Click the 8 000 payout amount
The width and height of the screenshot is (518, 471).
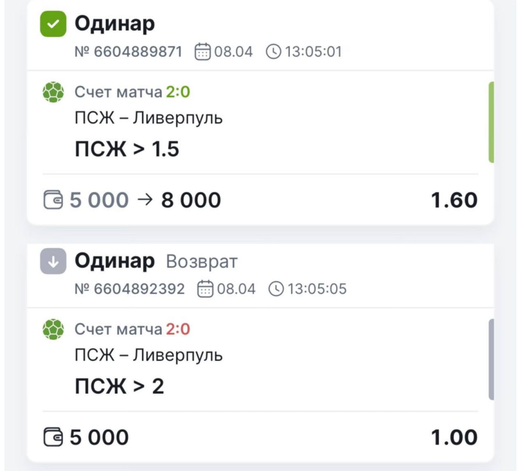tap(191, 200)
